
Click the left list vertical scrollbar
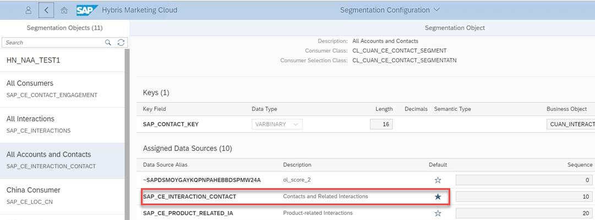point(127,134)
